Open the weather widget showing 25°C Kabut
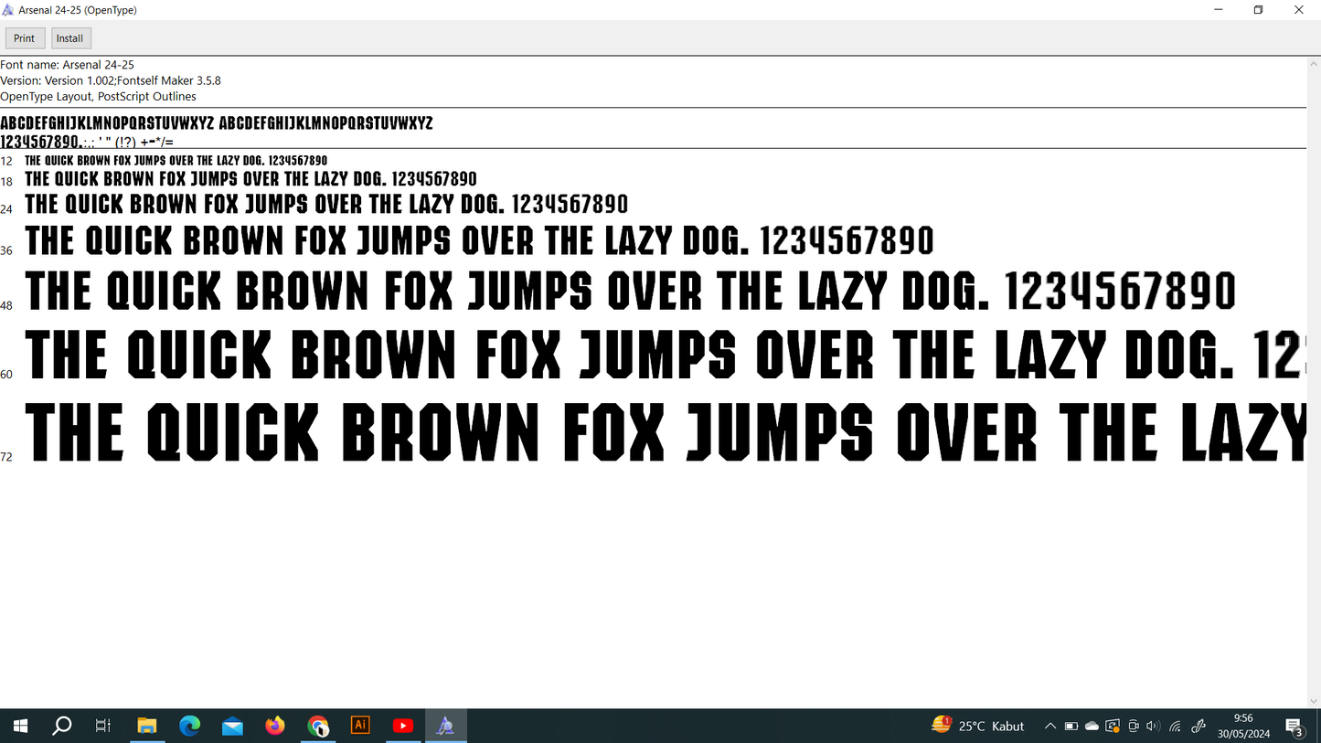Screen dimensions: 1321x743 [978, 726]
